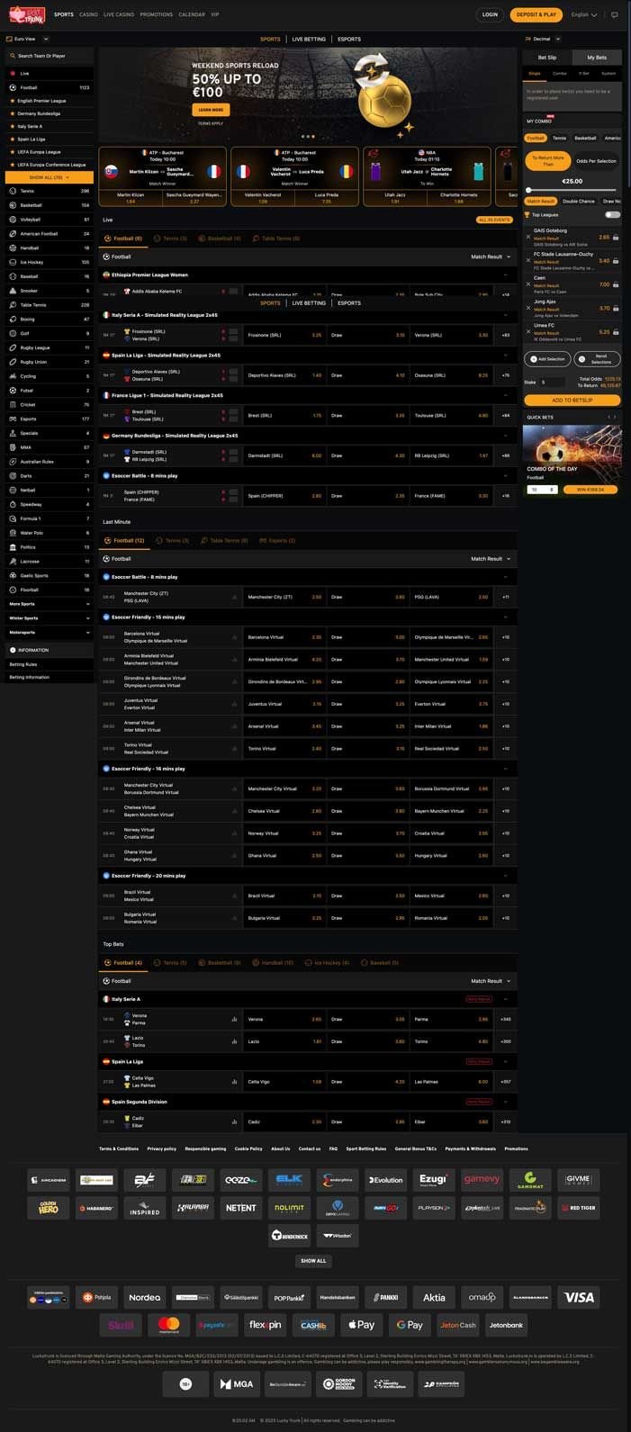Click the LOGIN button
Screen dimensions: 631x1432
click(490, 14)
